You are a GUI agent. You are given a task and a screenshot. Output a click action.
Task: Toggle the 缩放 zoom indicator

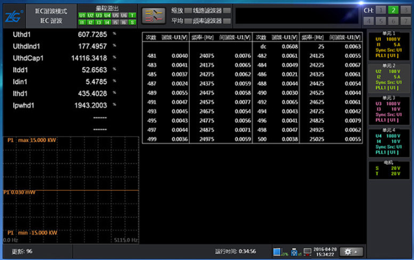(x=188, y=11)
